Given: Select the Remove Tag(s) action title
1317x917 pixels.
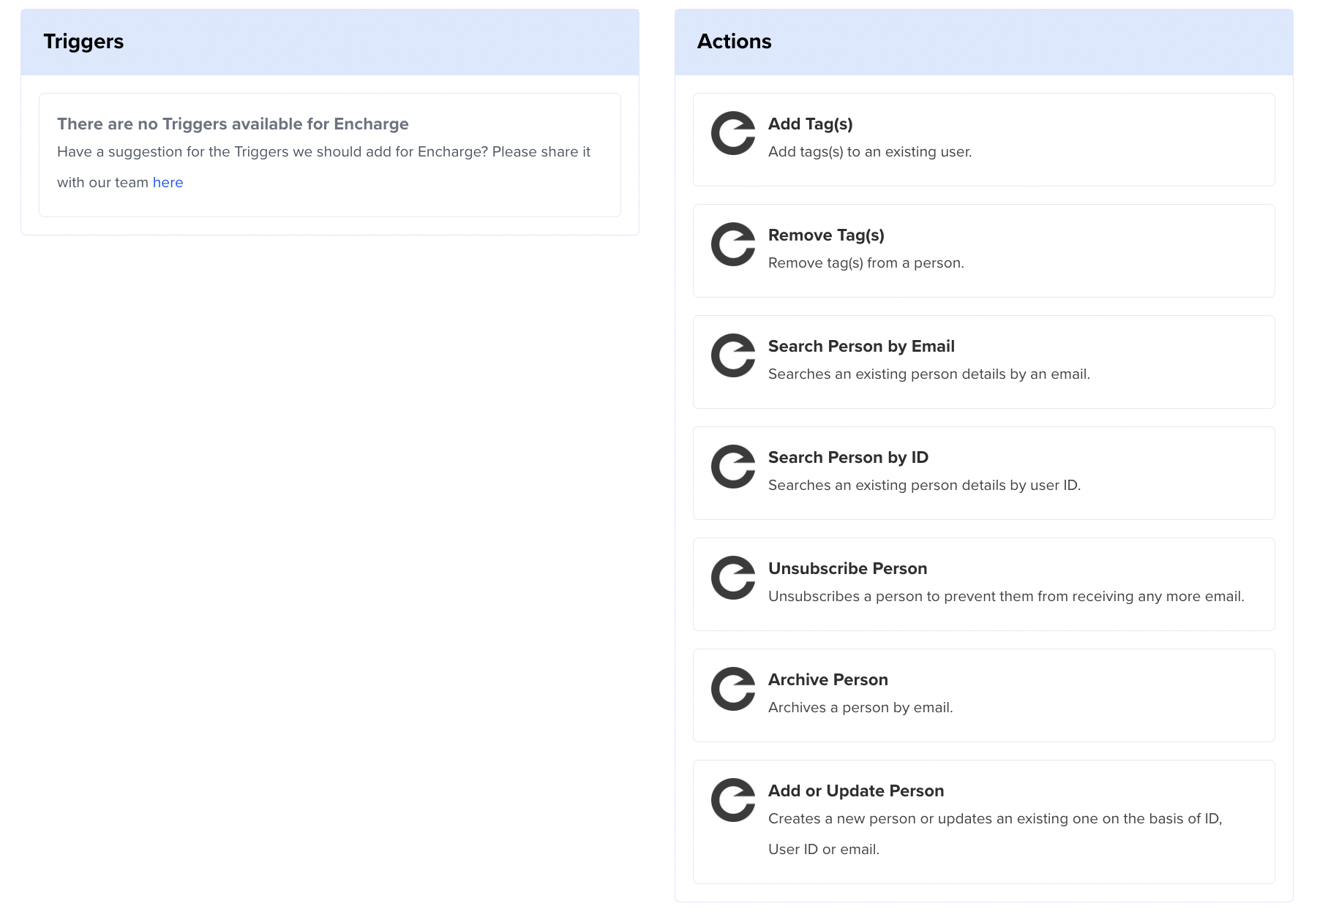Looking at the screenshot, I should (826, 235).
